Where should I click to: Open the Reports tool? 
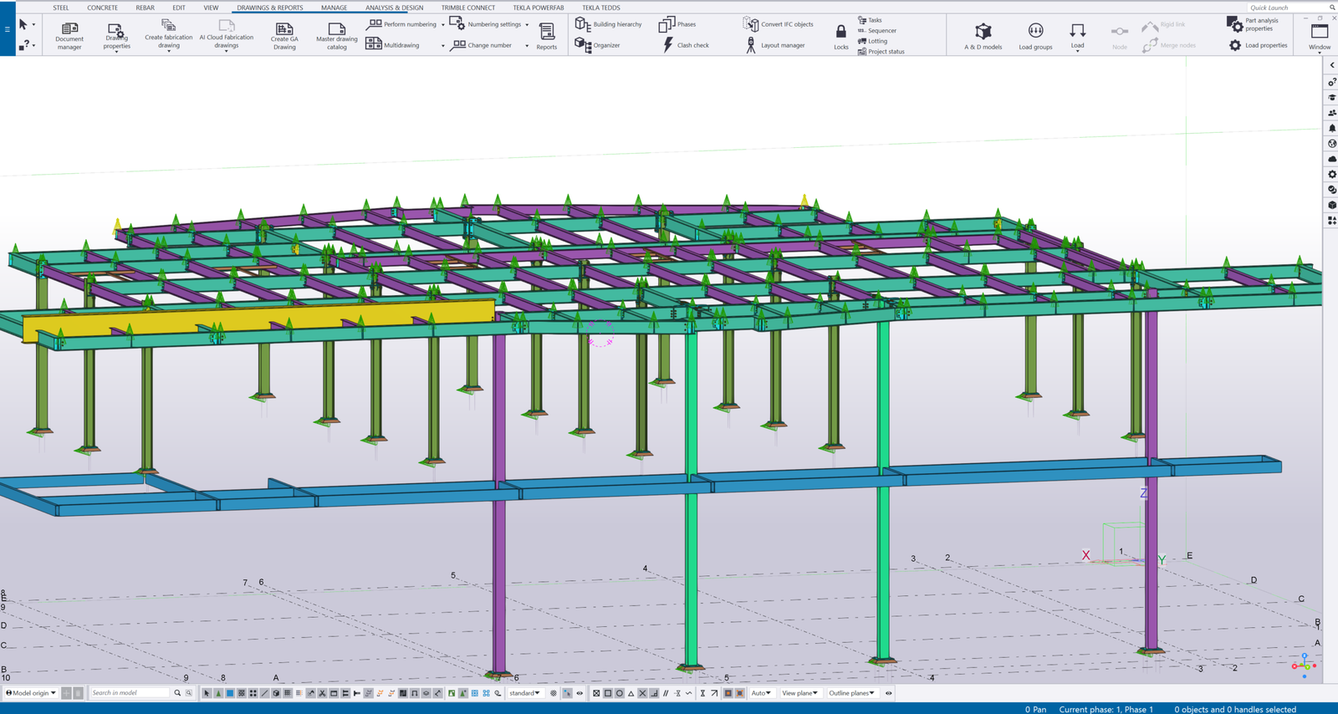547,35
